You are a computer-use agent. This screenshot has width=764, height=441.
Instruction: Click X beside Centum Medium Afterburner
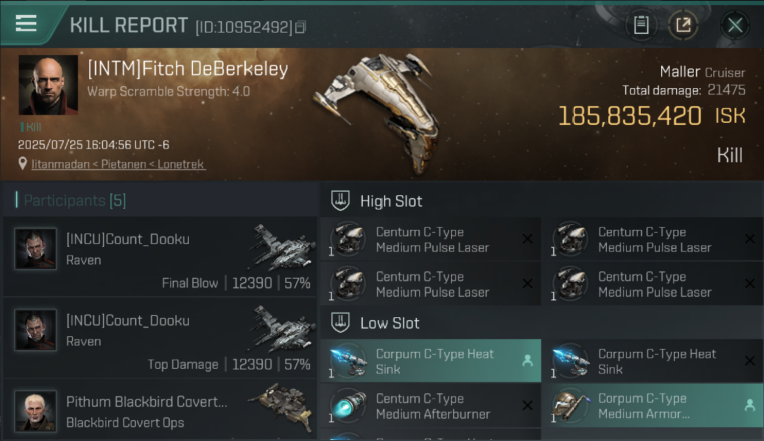point(528,406)
